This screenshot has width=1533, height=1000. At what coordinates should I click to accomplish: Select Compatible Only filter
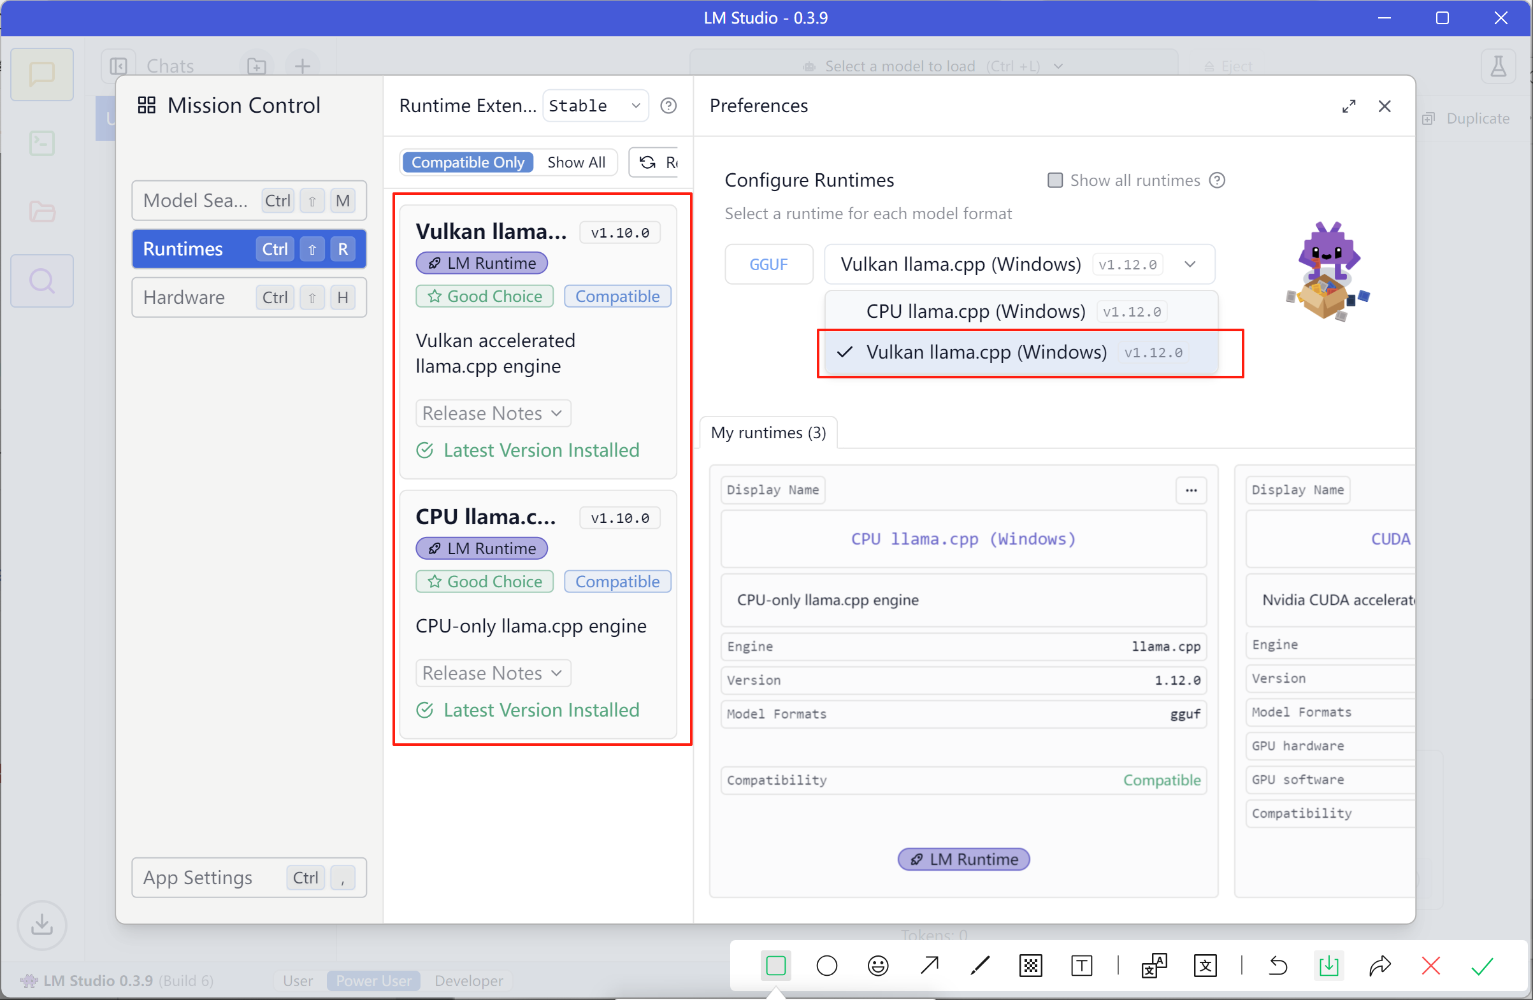468,162
